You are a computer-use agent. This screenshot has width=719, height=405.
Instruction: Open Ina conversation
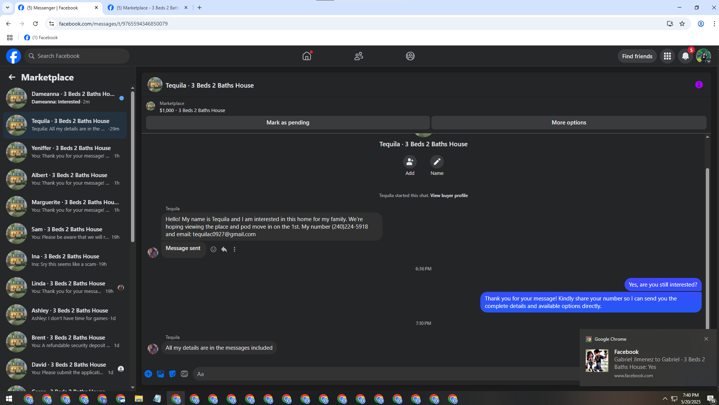[65, 260]
